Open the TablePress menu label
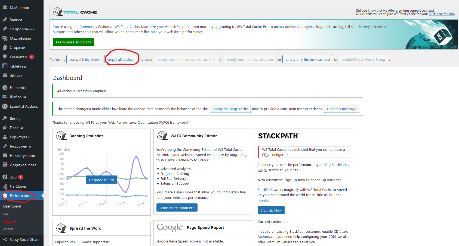The image size is (459, 246). [x=18, y=66]
